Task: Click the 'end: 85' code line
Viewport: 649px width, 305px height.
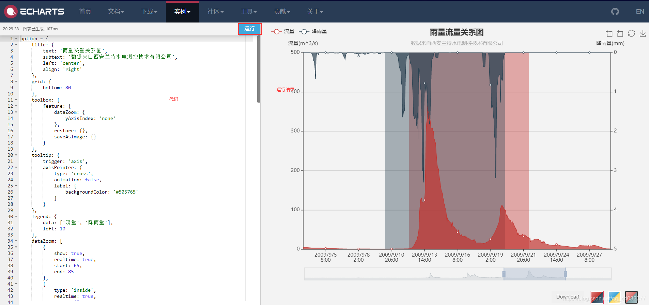Action: coord(64,272)
